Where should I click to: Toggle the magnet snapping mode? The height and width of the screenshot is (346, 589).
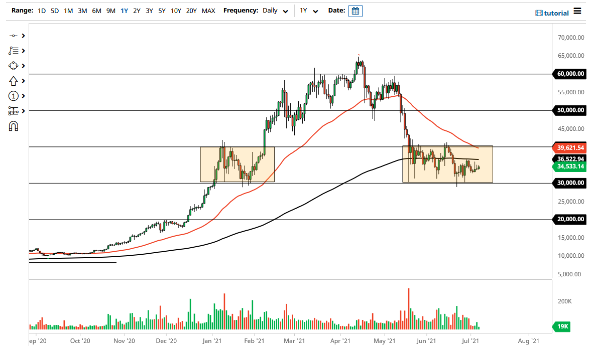point(14,126)
